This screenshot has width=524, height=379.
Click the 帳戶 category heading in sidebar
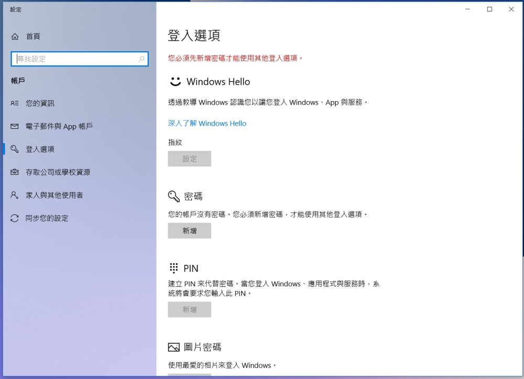pyautogui.click(x=18, y=81)
